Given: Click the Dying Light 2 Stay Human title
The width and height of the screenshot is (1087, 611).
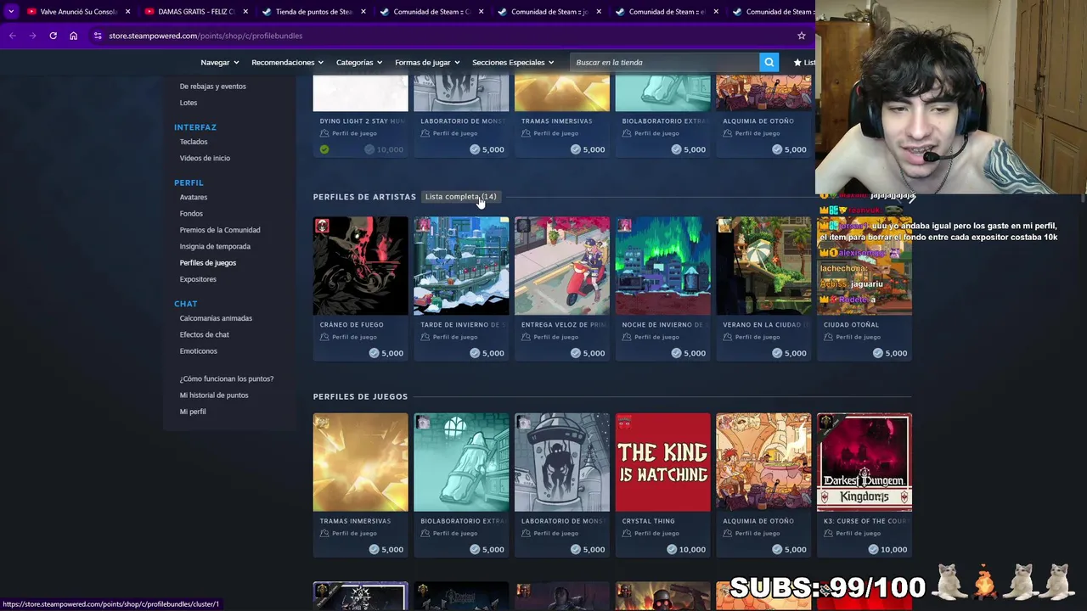Looking at the screenshot, I should click(x=363, y=121).
